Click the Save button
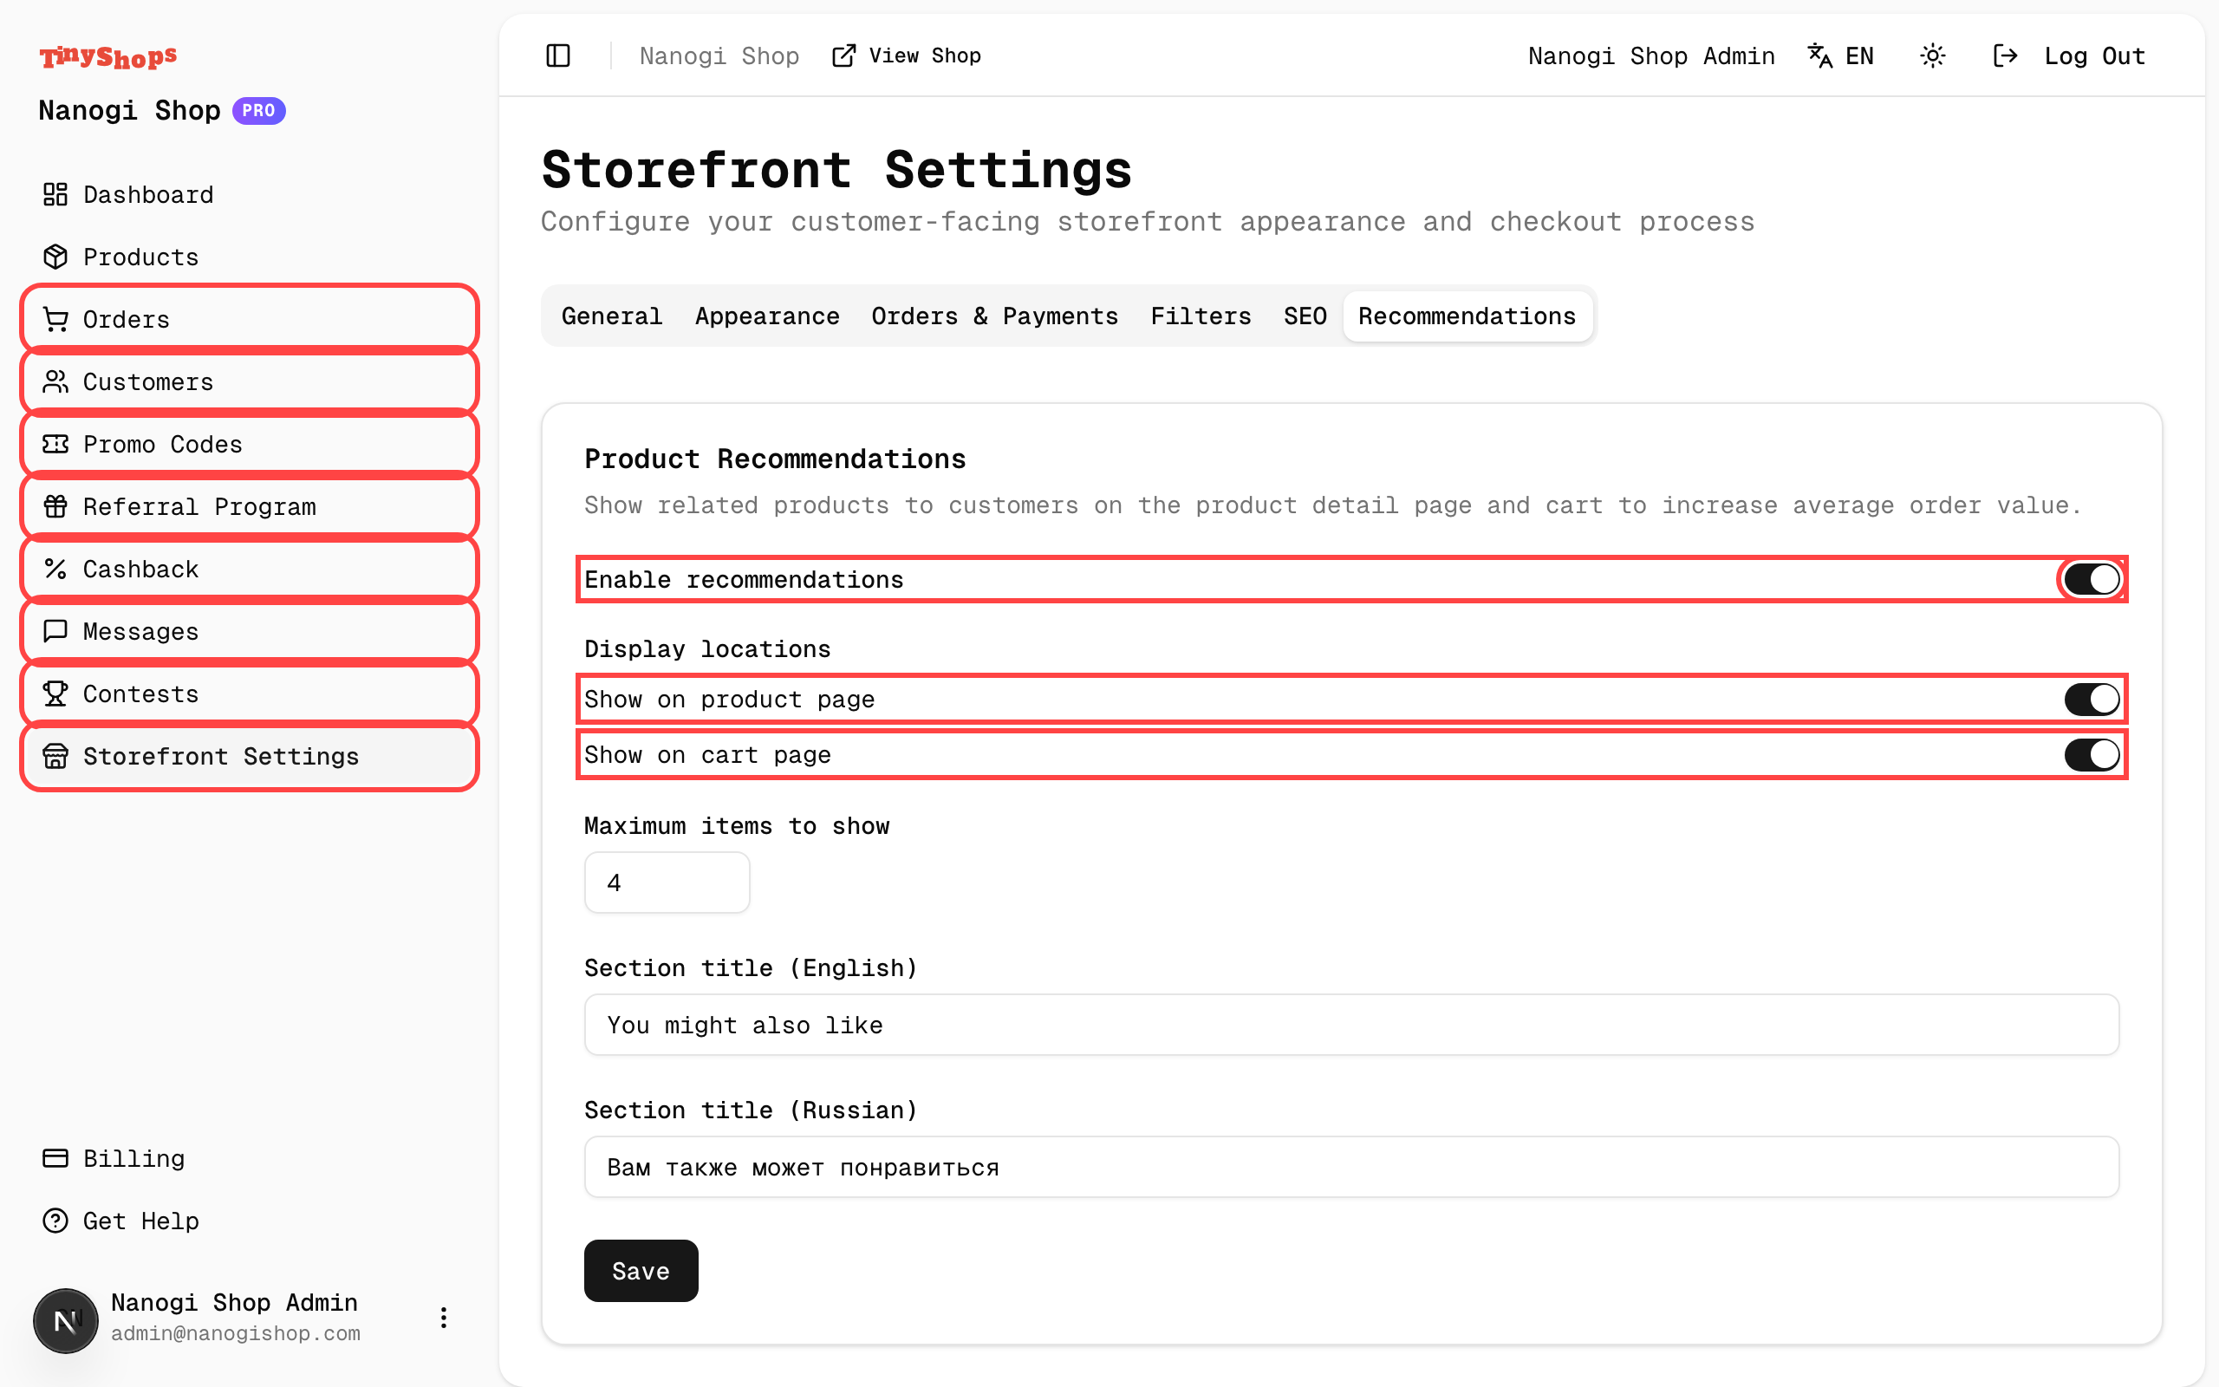2219x1387 pixels. click(x=640, y=1271)
